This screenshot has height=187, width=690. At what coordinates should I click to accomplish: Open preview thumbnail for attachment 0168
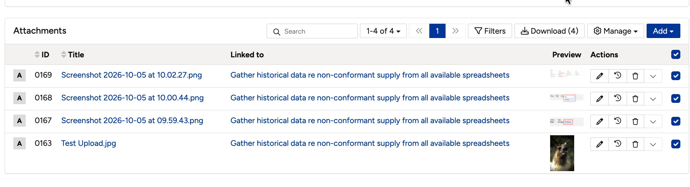(567, 98)
